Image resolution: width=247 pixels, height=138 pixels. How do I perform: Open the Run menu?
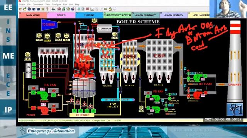(65, 5)
